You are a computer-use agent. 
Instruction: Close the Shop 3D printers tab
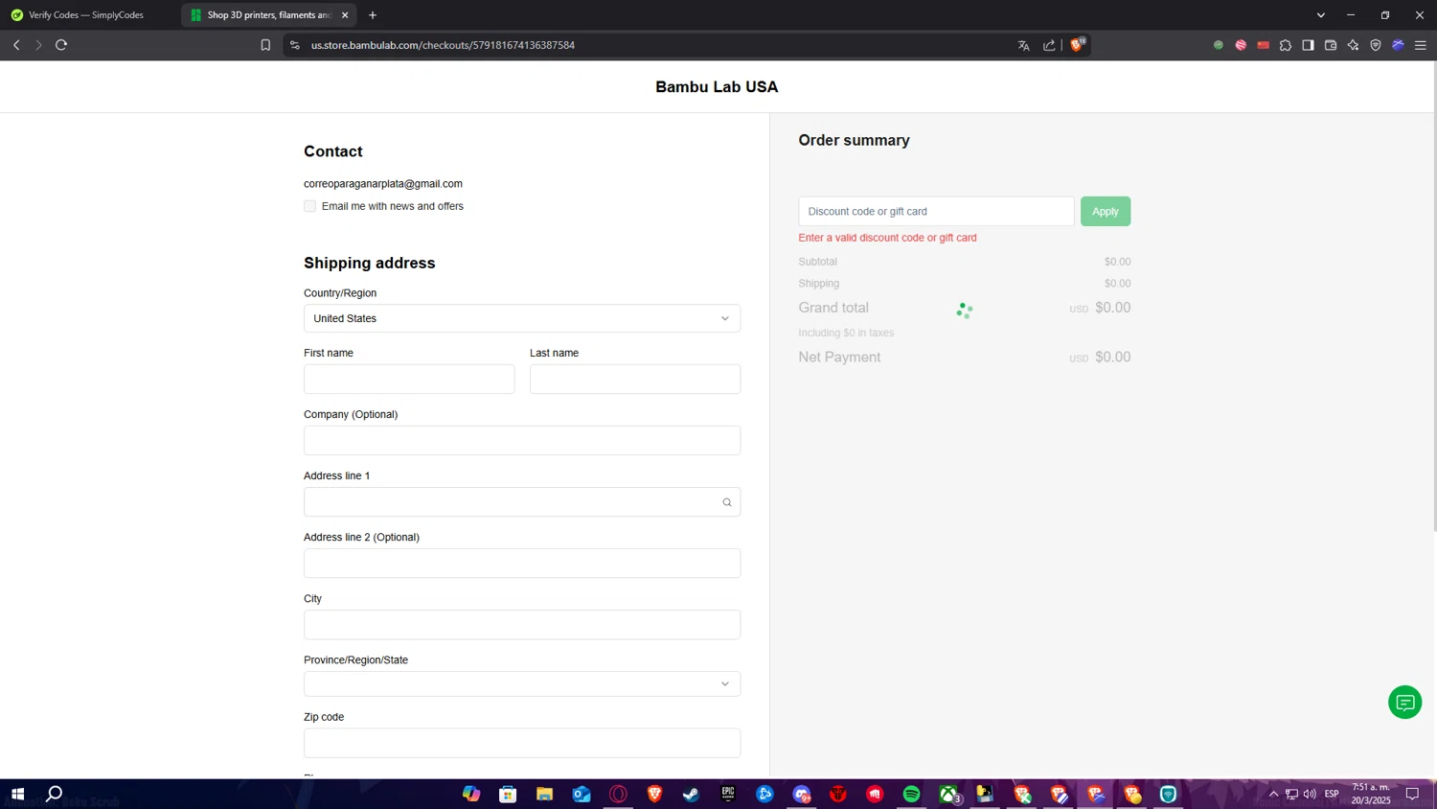click(x=345, y=15)
